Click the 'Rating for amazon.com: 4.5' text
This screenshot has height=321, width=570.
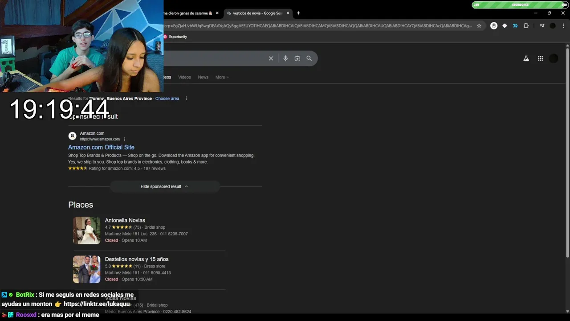114,169
